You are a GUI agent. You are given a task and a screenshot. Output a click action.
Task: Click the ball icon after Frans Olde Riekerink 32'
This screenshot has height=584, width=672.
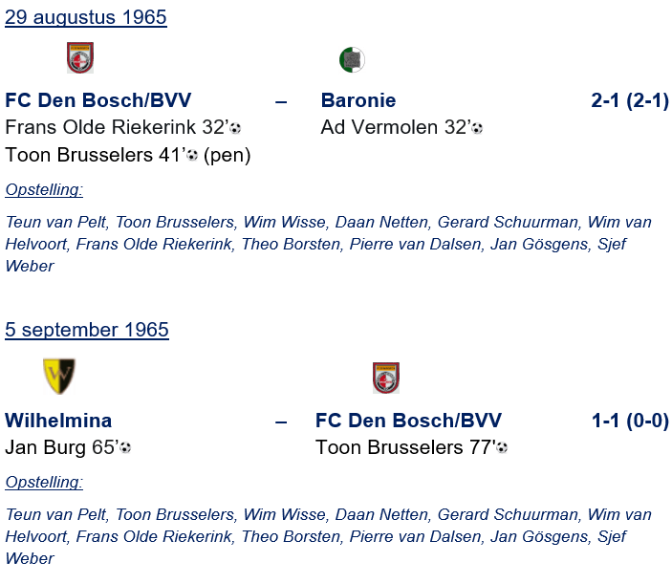(x=235, y=128)
